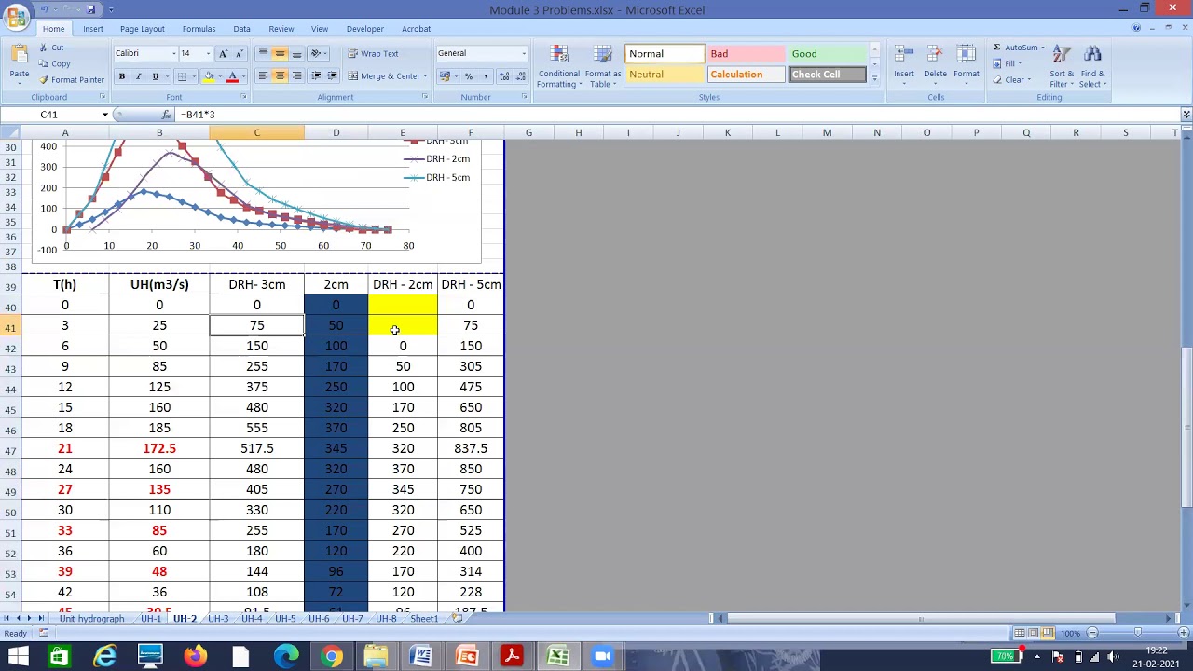Click the Increase Font Size icon

pos(223,53)
